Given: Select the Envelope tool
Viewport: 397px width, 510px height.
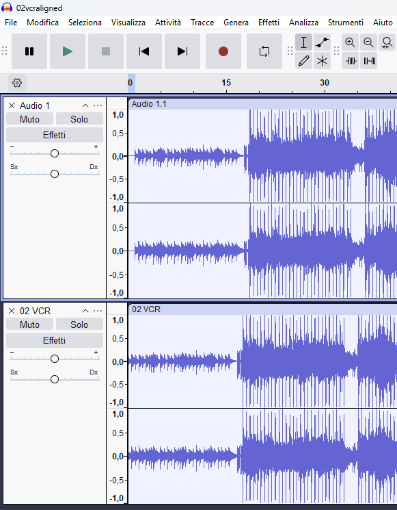Looking at the screenshot, I should point(322,42).
